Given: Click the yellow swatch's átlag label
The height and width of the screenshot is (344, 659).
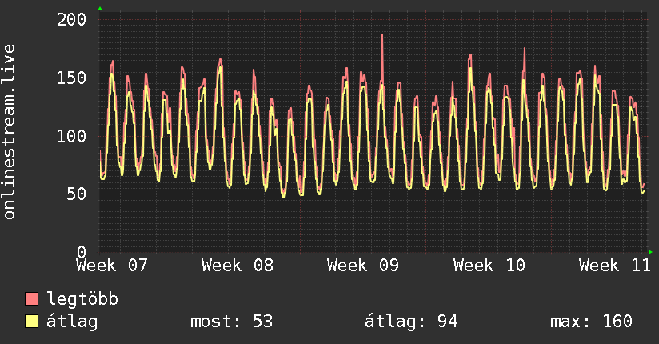Looking at the screenshot, I should click(x=72, y=322).
